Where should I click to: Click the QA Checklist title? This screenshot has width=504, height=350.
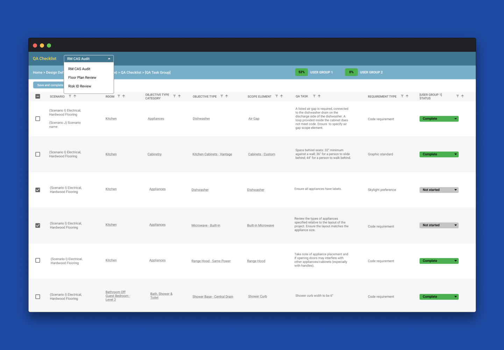44,59
